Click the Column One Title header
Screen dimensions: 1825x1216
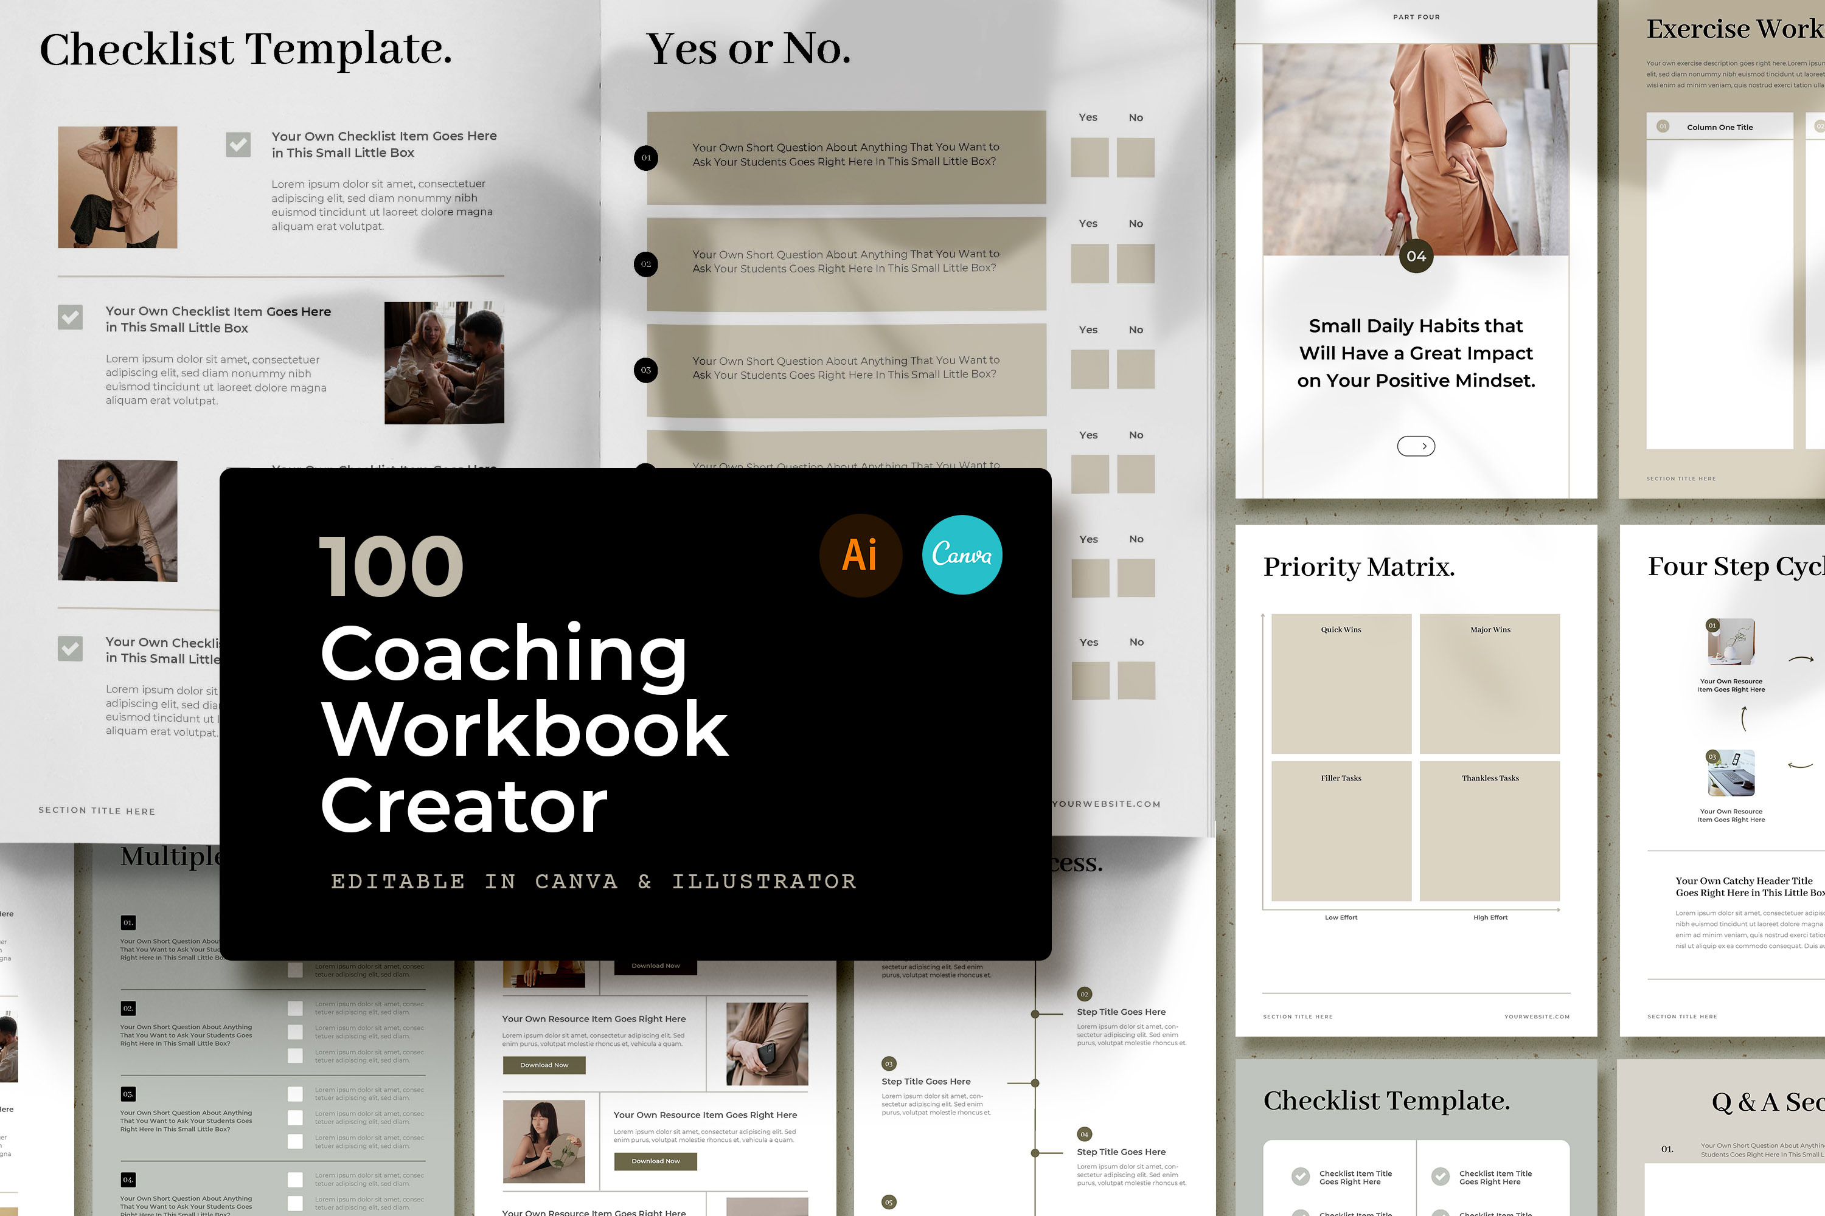click(x=1720, y=127)
